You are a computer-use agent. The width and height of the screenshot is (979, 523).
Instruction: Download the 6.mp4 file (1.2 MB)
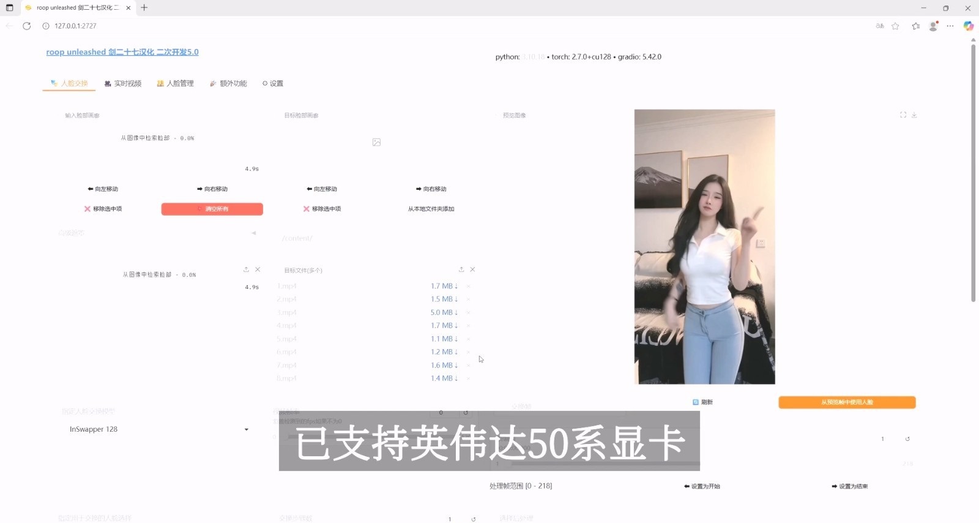pos(444,352)
